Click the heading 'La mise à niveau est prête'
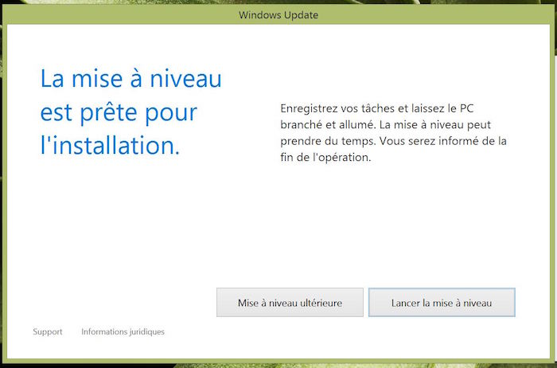Viewport: 557px width, 368px height. (x=130, y=112)
